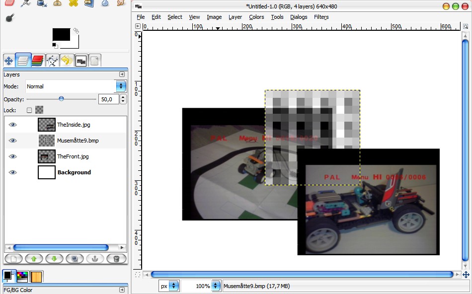Toggle Quick Mask at bottom-left of canvas
This screenshot has height=294, width=472.
coord(138,275)
